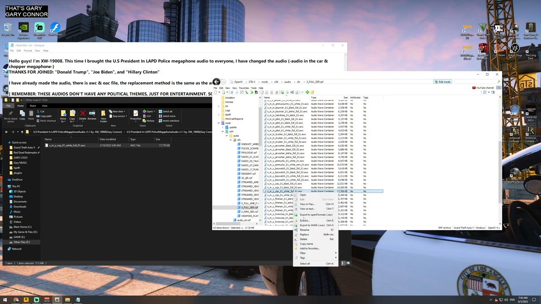Click Pin to Quick access icon

tap(11, 115)
